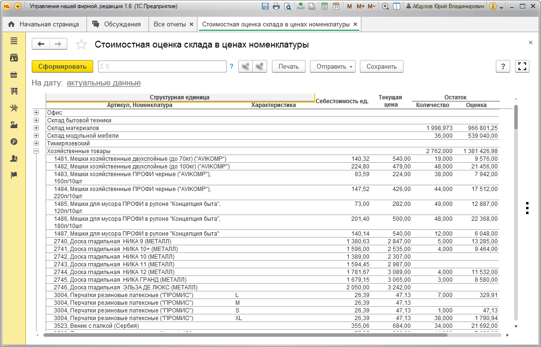Open print preview from the top toolbar
The height and width of the screenshot is (347, 541).
[287, 7]
